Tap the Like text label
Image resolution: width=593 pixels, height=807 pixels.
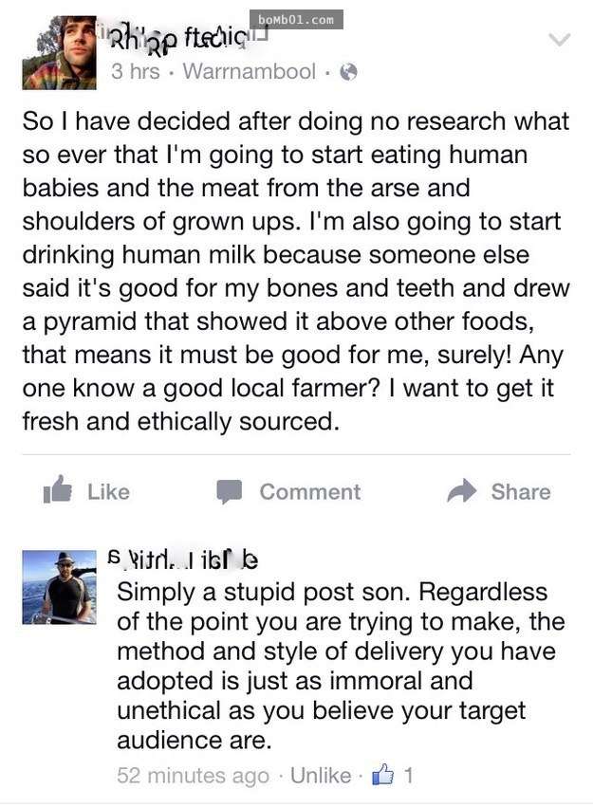pos(108,492)
